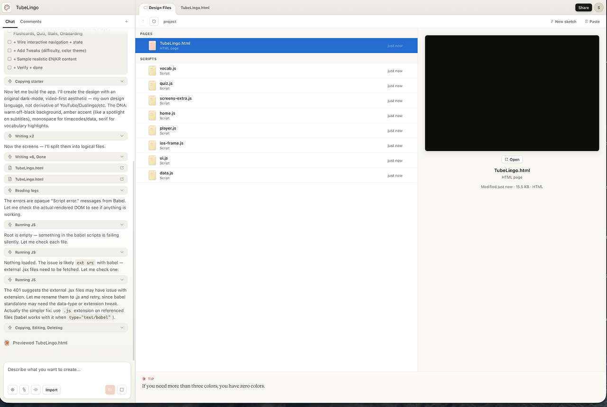Click the quiz.js script file icon

152,86
